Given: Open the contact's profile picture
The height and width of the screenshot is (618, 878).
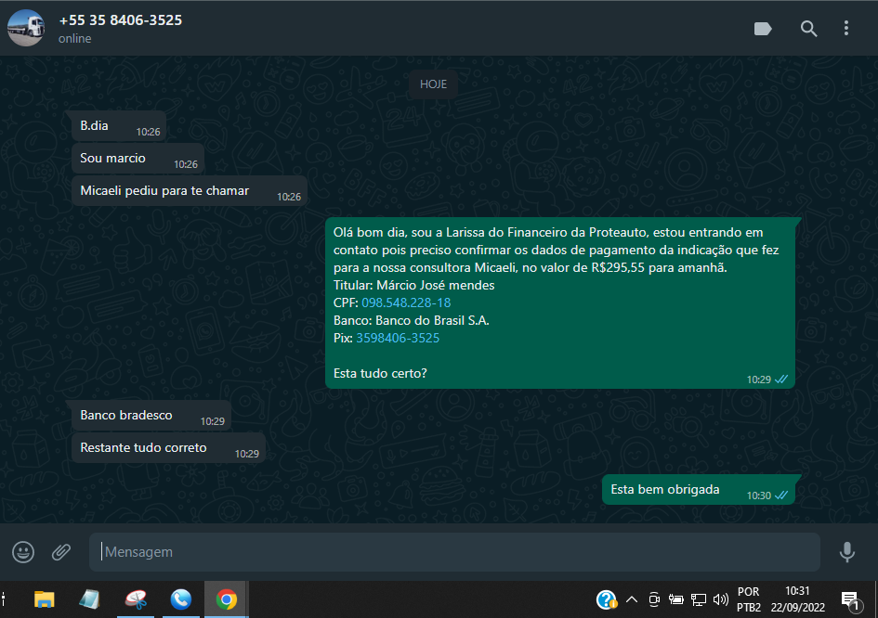Looking at the screenshot, I should [x=25, y=29].
